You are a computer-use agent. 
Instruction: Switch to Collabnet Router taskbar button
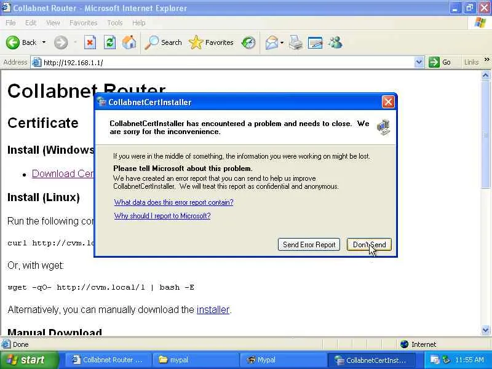(x=108, y=360)
